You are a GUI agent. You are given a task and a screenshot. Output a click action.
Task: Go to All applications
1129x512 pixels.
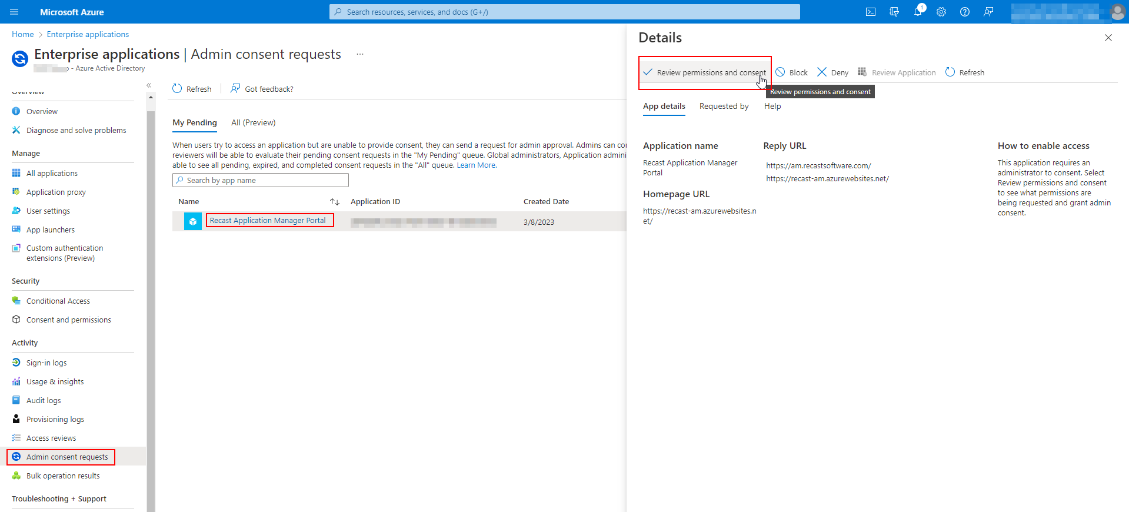(52, 173)
